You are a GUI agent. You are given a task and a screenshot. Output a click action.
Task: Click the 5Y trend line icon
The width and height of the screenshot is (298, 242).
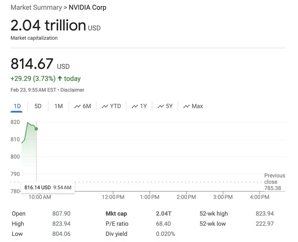tap(161, 106)
